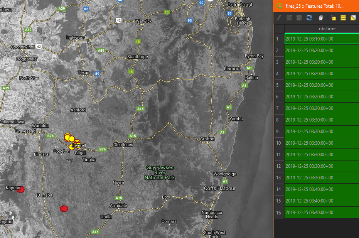The height and width of the screenshot is (238, 359).
Task: Invert the feature selection
Action: [x=353, y=18]
